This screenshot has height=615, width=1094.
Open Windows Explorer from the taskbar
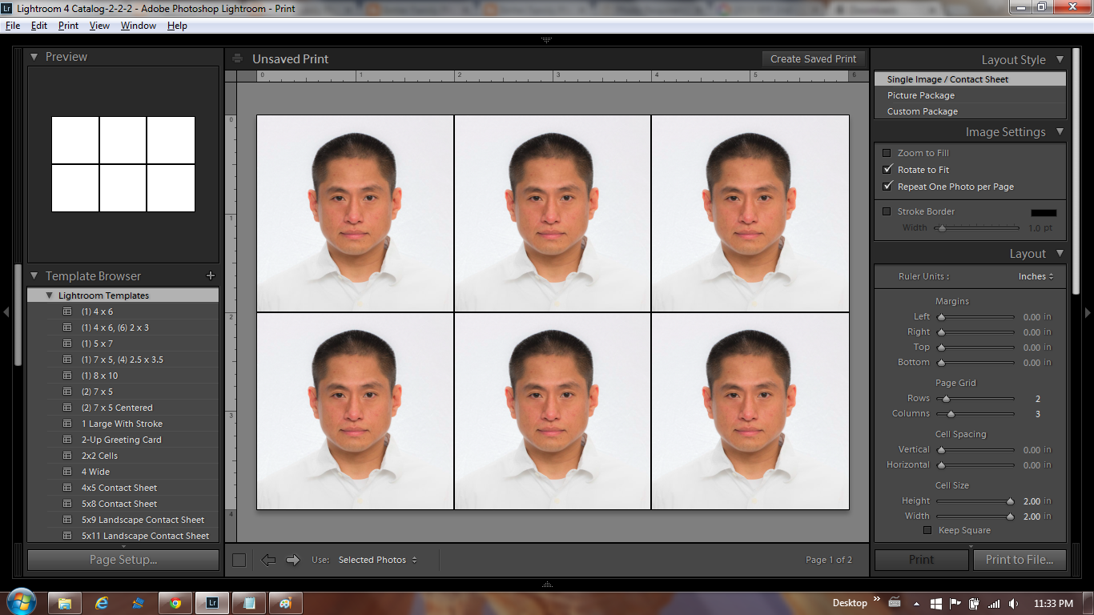pyautogui.click(x=65, y=603)
